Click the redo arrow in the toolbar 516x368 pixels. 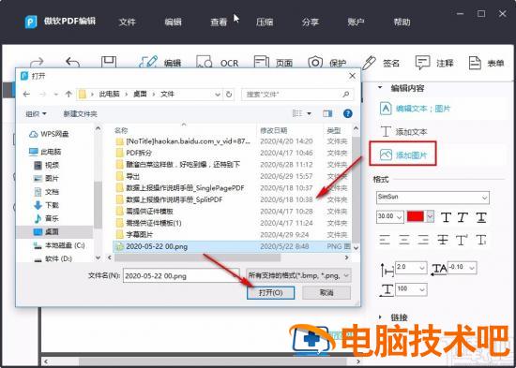(37, 62)
